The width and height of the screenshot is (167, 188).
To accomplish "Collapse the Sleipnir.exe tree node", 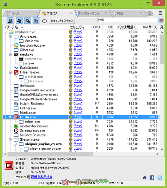I will [10, 139].
